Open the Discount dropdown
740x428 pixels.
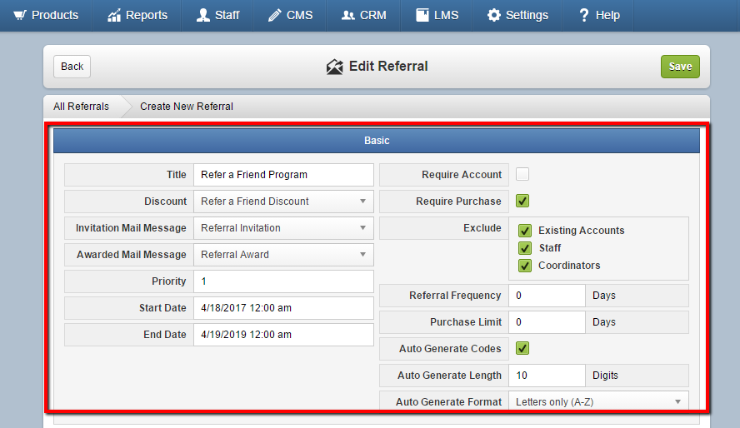pos(283,202)
